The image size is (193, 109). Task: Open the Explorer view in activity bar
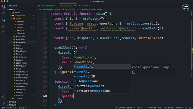pyautogui.click(x=3, y=6)
